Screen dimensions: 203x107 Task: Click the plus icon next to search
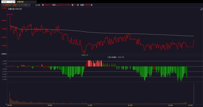14,2
